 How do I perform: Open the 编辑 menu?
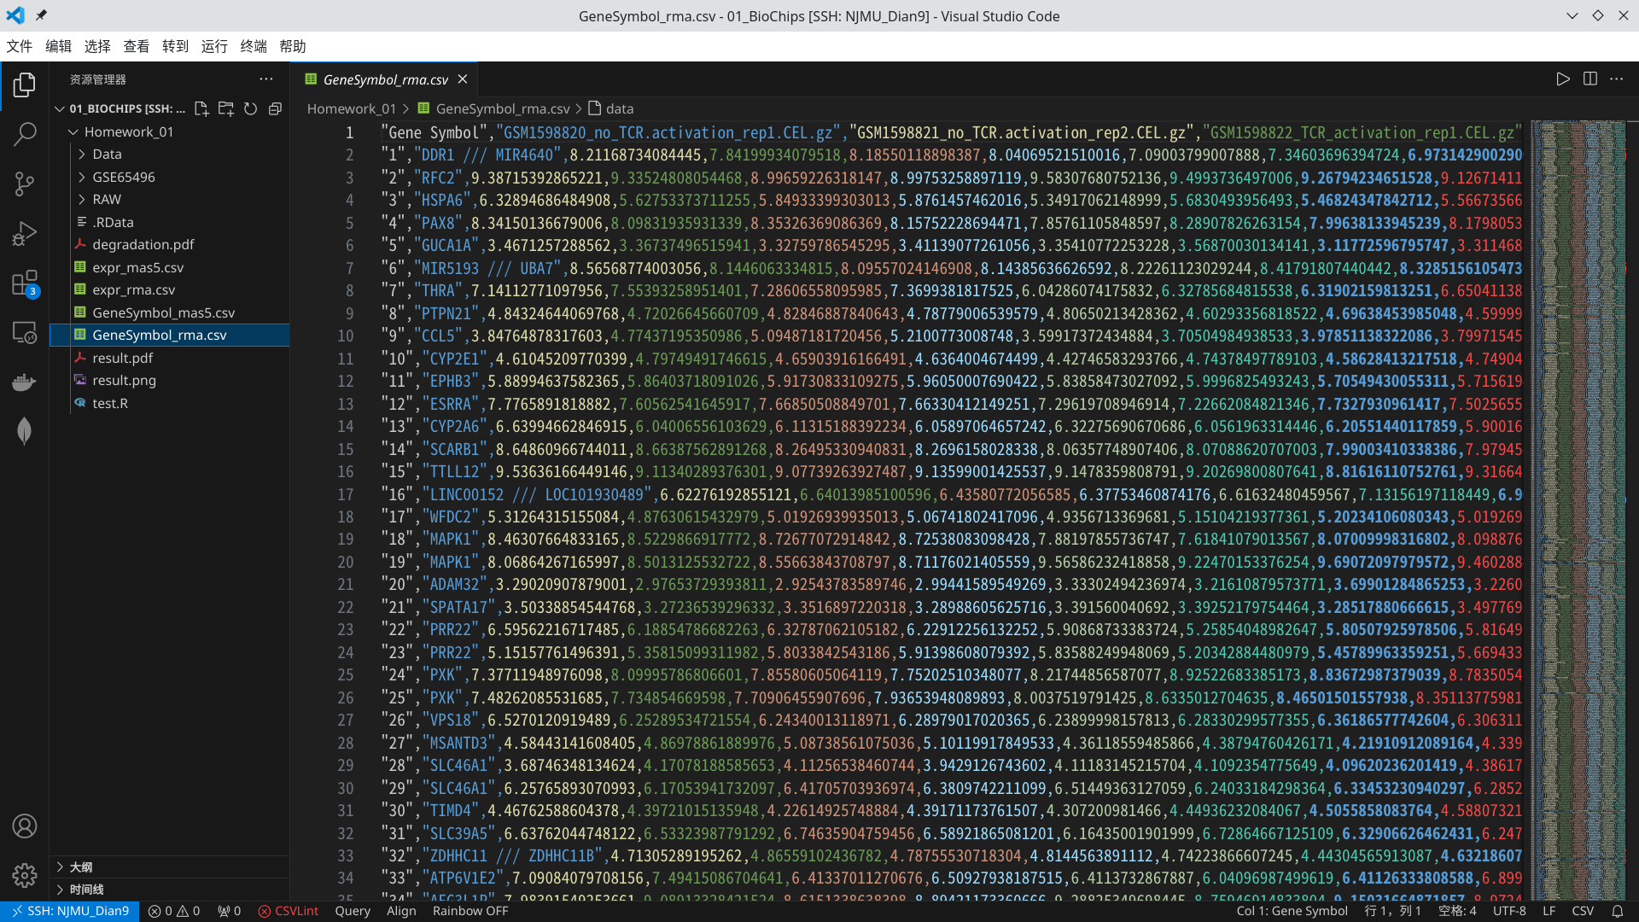[x=58, y=46]
